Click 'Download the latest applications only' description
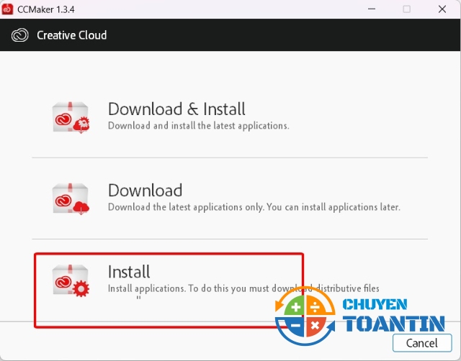Screen dimensions: 461x361 pos(254,207)
